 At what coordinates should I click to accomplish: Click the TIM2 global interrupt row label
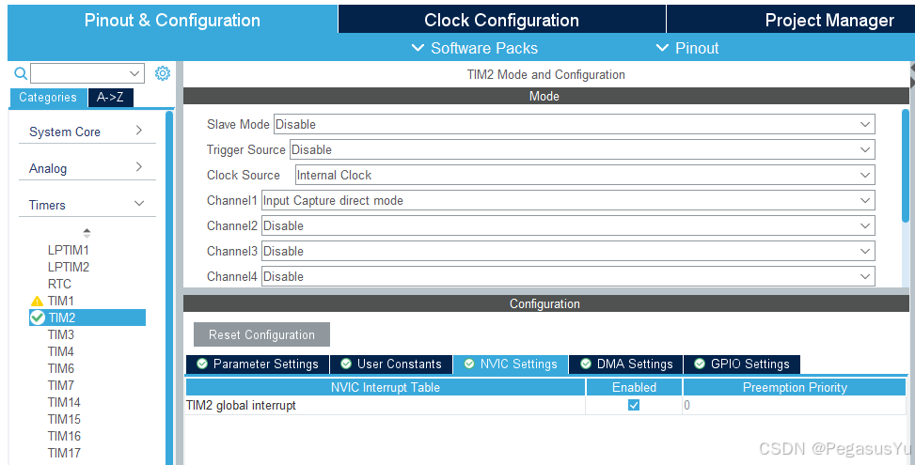(x=241, y=406)
